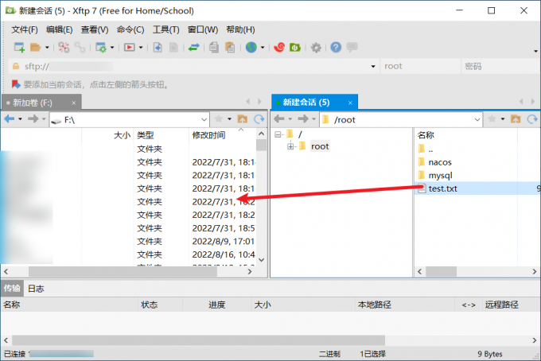This screenshot has width=541, height=361.
Task: Open the 工具(T) menu
Action: 165,29
